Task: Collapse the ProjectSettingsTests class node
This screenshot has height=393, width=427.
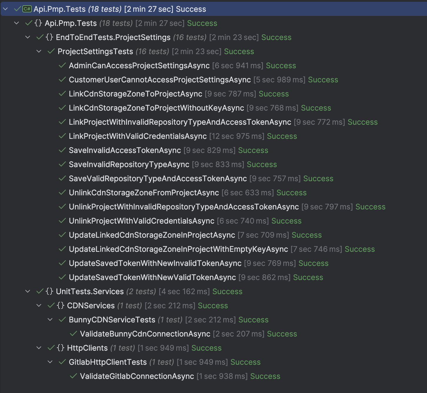Action: click(x=39, y=51)
